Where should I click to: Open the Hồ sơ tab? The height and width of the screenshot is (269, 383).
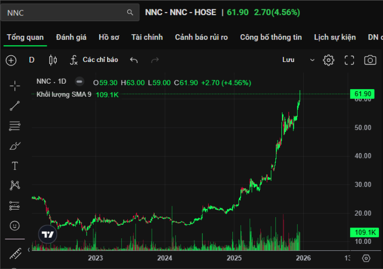(x=109, y=37)
